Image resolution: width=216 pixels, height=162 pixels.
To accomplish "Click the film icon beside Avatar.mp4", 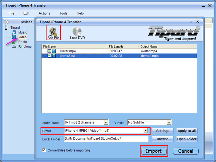I will click(x=54, y=51).
